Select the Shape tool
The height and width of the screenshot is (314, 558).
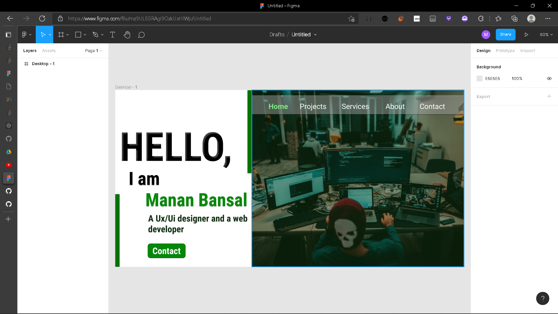coord(78,35)
